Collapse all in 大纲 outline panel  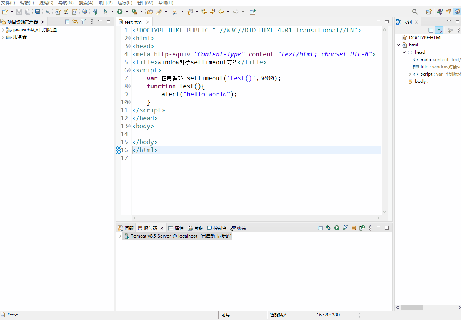431,31
